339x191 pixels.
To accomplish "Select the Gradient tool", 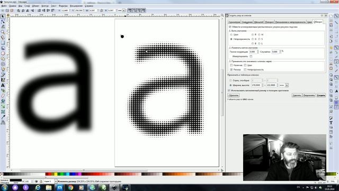I will point(3,107).
